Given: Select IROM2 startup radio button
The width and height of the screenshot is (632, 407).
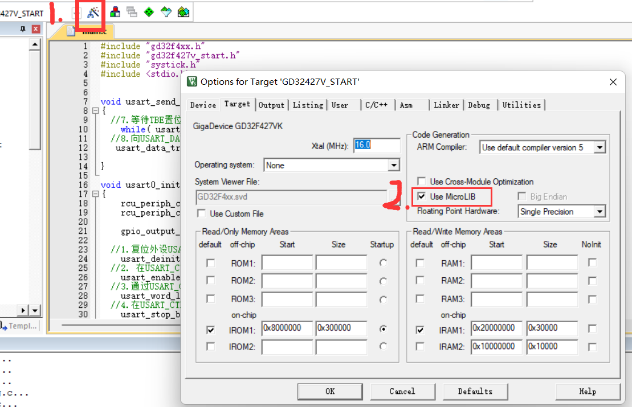Looking at the screenshot, I should (x=383, y=346).
